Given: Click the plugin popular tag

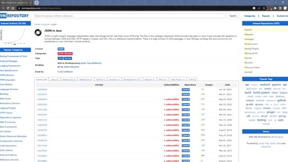Looking at the screenshot, I should coord(271,112).
